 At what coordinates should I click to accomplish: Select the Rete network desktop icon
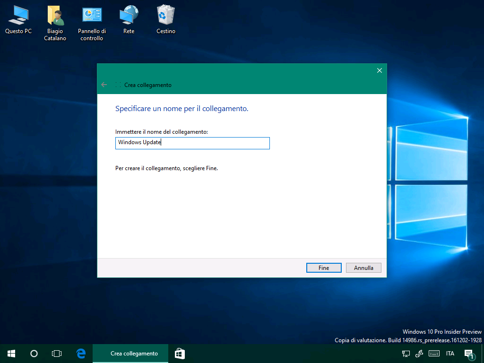tap(129, 19)
